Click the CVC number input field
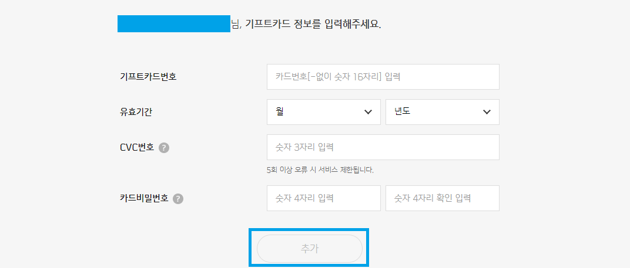Screen dimensions: 630x268 point(383,147)
